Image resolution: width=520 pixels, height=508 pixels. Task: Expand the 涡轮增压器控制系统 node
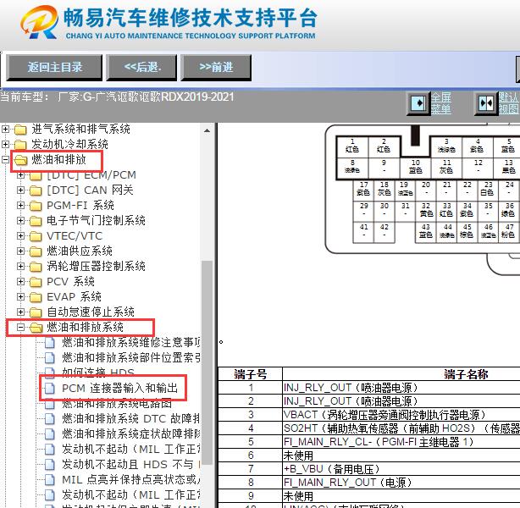click(20, 266)
